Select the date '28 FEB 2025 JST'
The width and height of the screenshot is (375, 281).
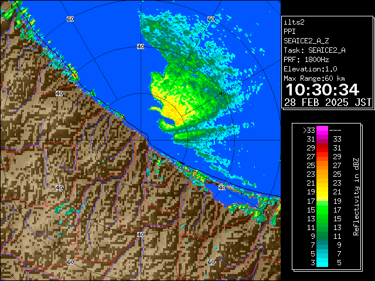click(x=328, y=102)
